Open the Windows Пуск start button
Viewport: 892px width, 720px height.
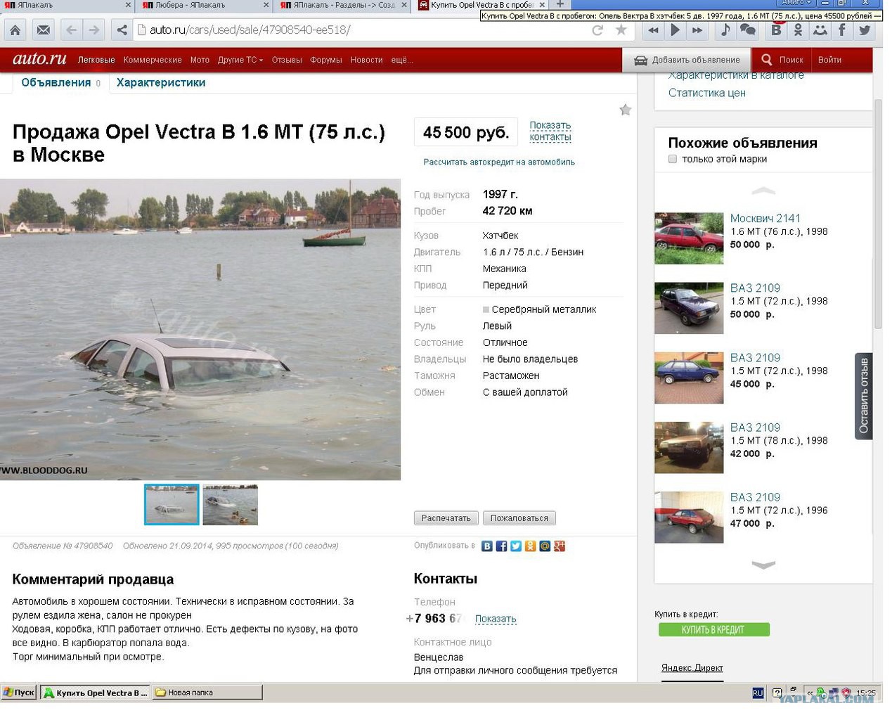pyautogui.click(x=19, y=693)
